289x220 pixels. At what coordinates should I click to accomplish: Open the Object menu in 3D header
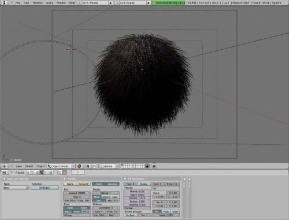40,166
